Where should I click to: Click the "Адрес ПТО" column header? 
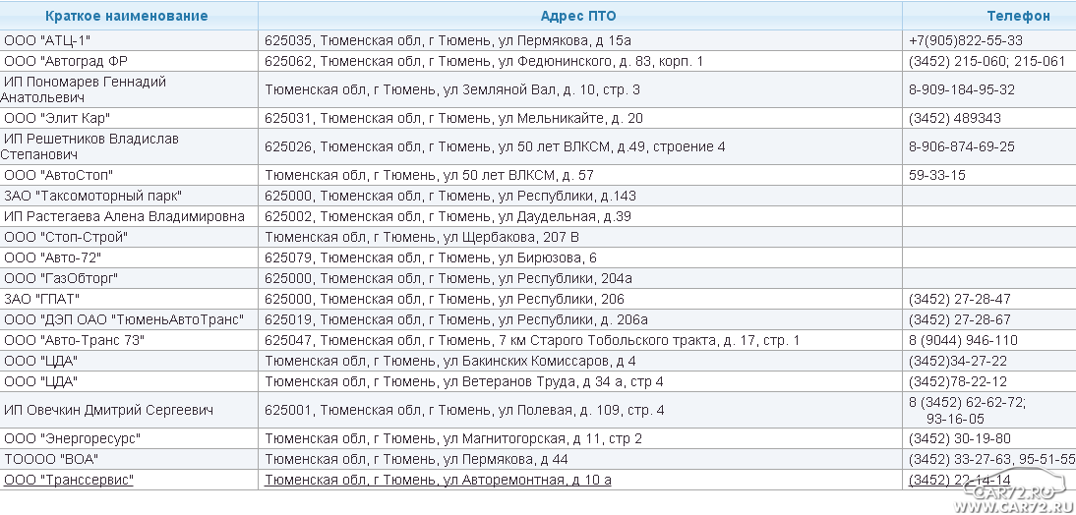coord(578,16)
